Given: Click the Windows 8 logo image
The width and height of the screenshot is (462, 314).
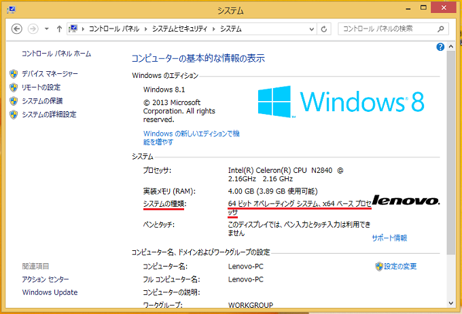Looking at the screenshot, I should [341, 102].
